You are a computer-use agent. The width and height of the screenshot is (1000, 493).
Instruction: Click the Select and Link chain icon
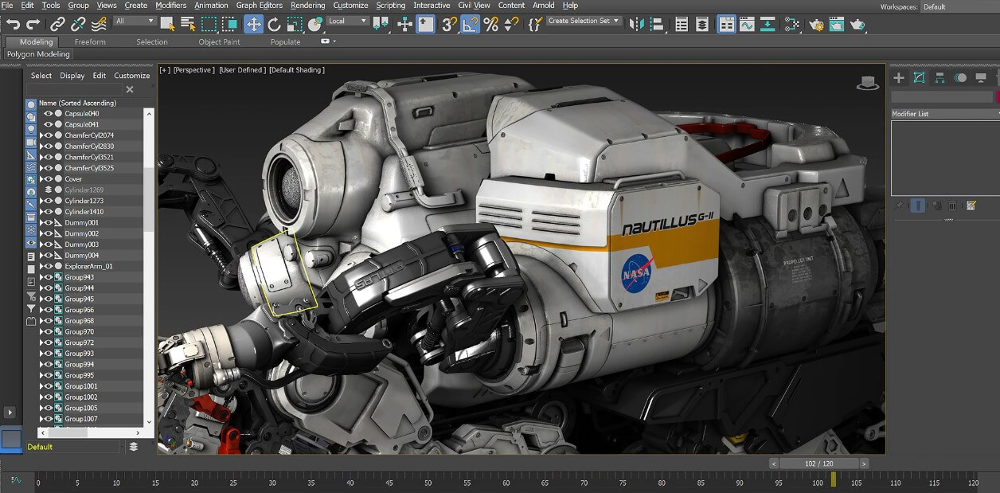point(57,24)
